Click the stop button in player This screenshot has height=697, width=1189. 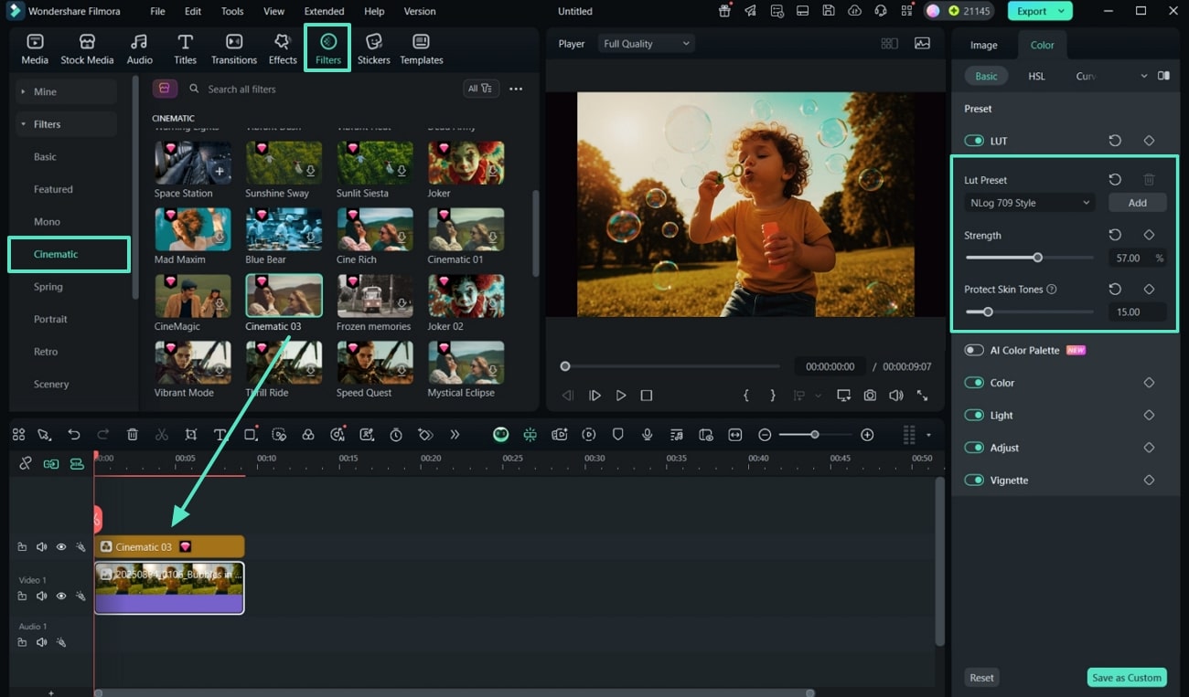click(x=647, y=396)
